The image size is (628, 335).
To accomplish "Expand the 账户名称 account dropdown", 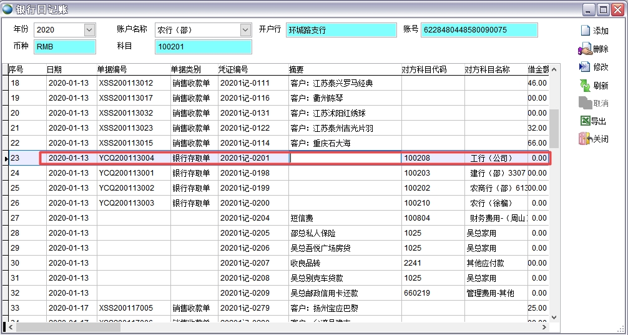I will click(245, 30).
